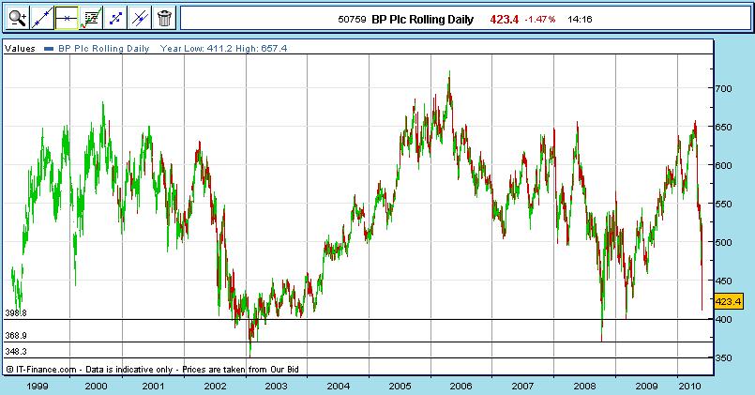Viewport: 755px width, 395px height.
Task: Click the trash can delete icon
Action: tap(164, 19)
